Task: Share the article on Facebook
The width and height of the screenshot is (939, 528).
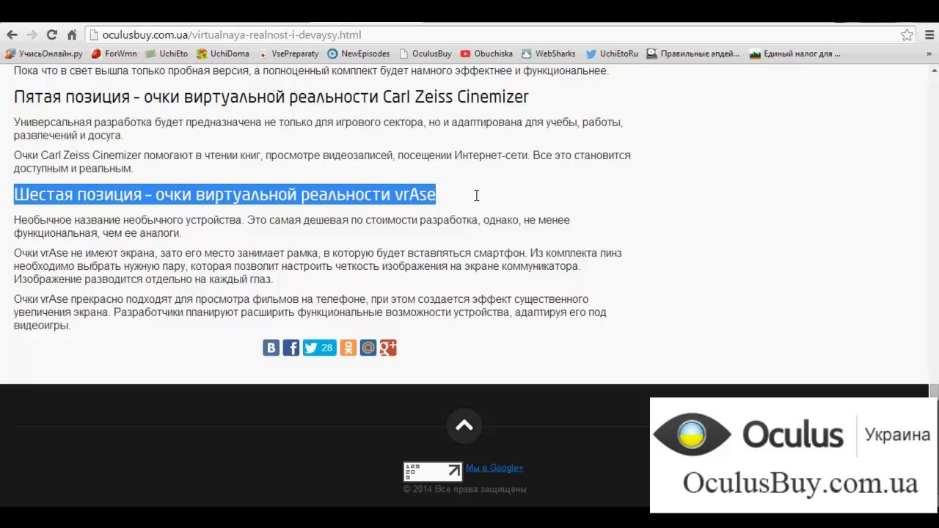Action: (291, 348)
